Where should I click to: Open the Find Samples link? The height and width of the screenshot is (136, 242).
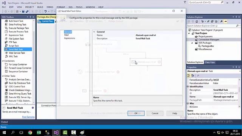point(28,117)
